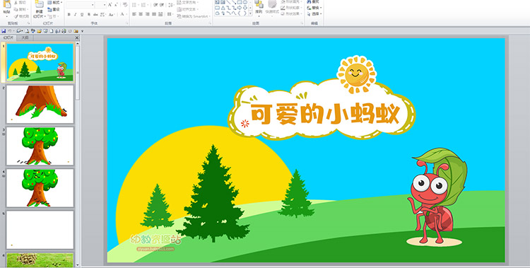Click the Reset (重设) button
530x268 pixels.
click(54, 9)
